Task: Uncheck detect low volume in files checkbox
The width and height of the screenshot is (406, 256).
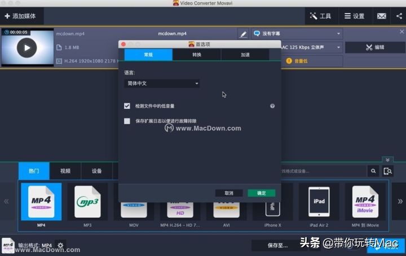Action: tap(127, 106)
